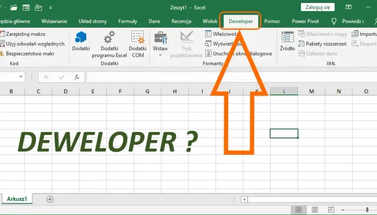Image resolution: width=377 pixels, height=215 pixels.
Task: Select column F header
Action: (120, 91)
